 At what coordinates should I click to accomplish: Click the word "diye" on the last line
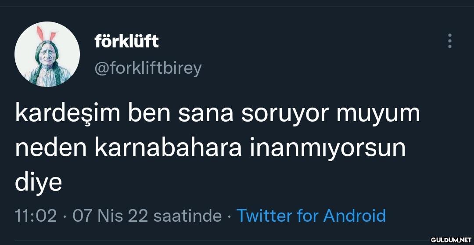pyautogui.click(x=38, y=183)
